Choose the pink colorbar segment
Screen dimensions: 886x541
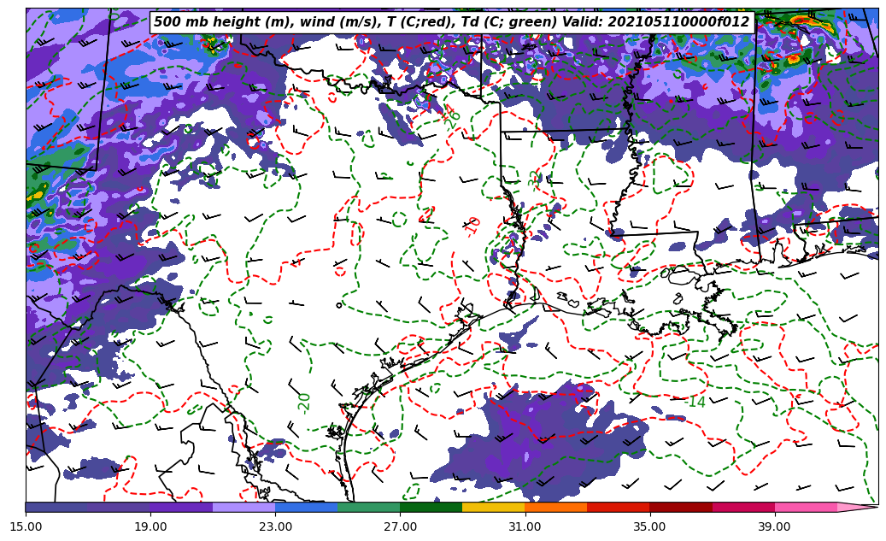[805, 507]
